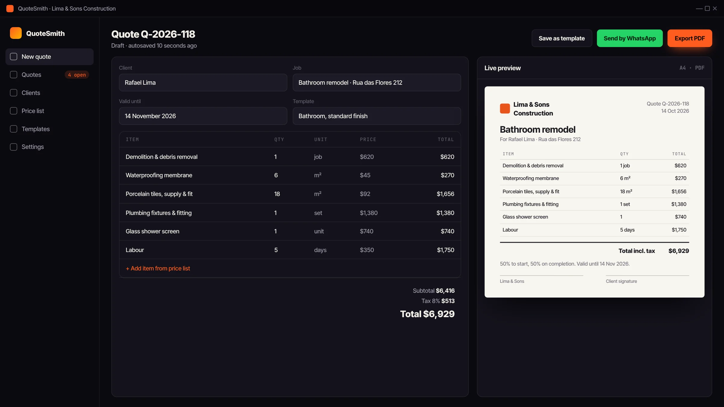The width and height of the screenshot is (724, 407).
Task: Edit the Job field Bathroom remodel
Action: [x=377, y=83]
